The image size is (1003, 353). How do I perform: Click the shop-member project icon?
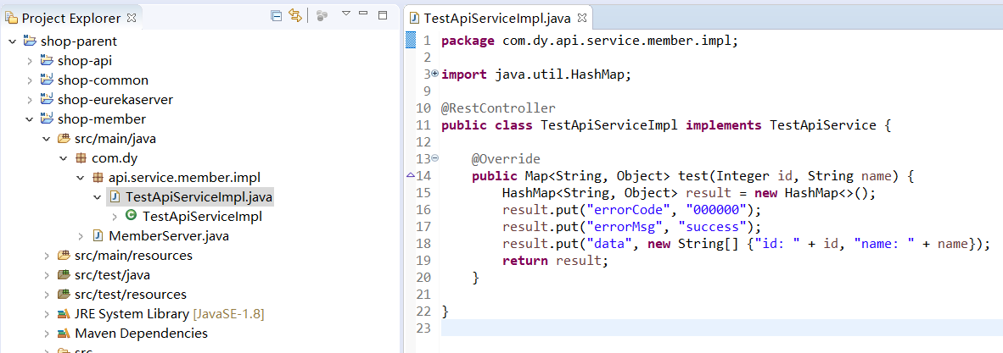[46, 119]
